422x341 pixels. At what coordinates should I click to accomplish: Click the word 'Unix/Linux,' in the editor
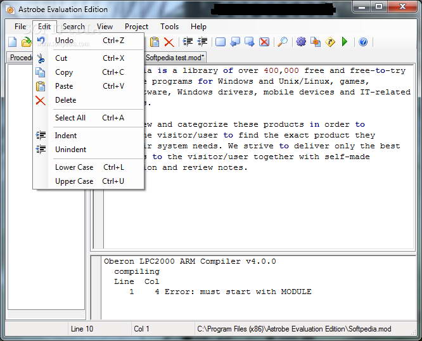click(x=307, y=81)
